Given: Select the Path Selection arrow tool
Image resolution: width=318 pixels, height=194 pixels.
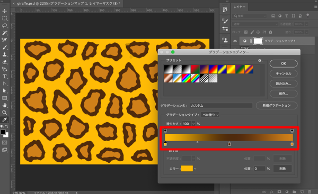Looking at the screenshot, I should [4, 91].
